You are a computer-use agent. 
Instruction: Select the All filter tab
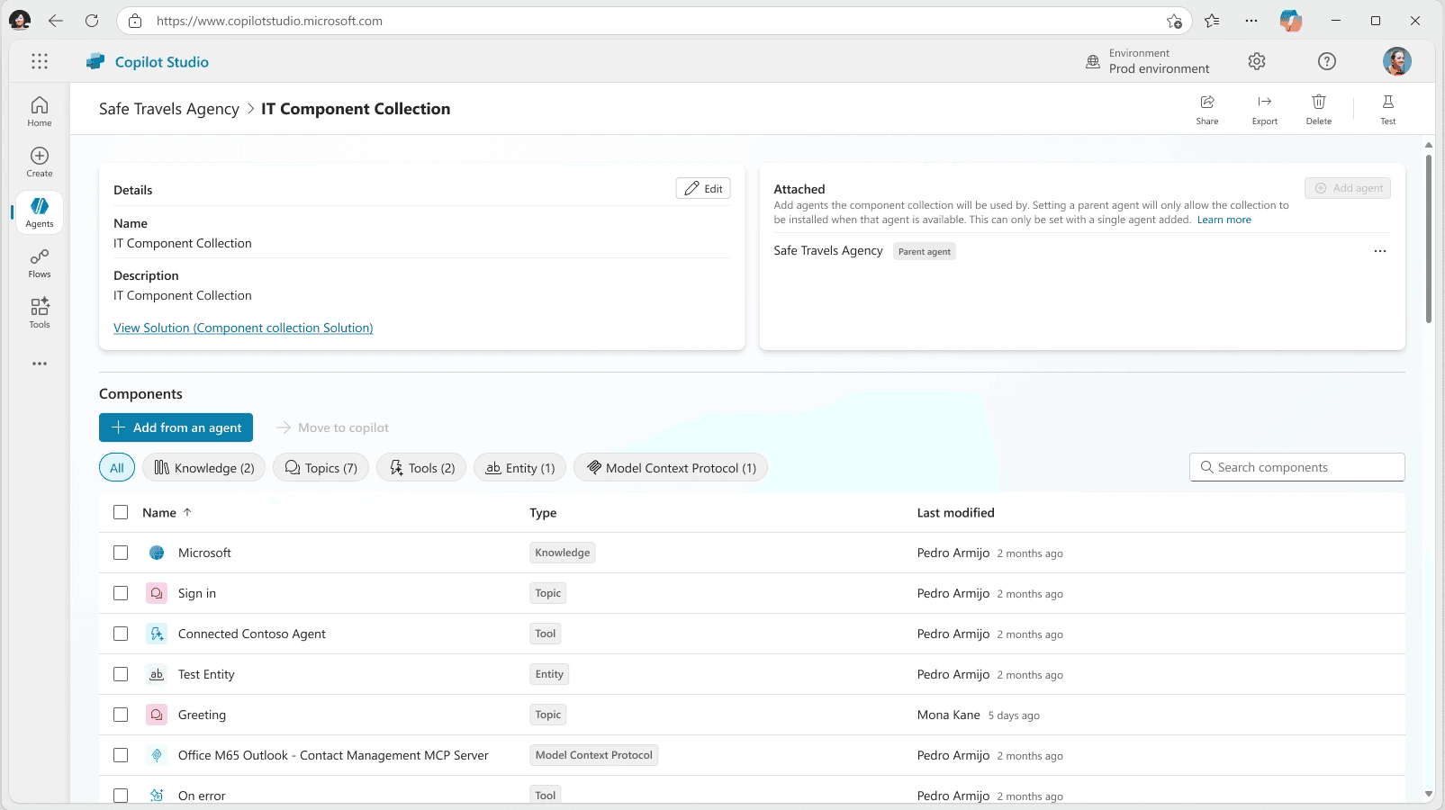117,468
